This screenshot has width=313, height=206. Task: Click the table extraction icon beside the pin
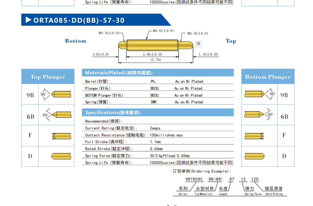[x=198, y=44]
